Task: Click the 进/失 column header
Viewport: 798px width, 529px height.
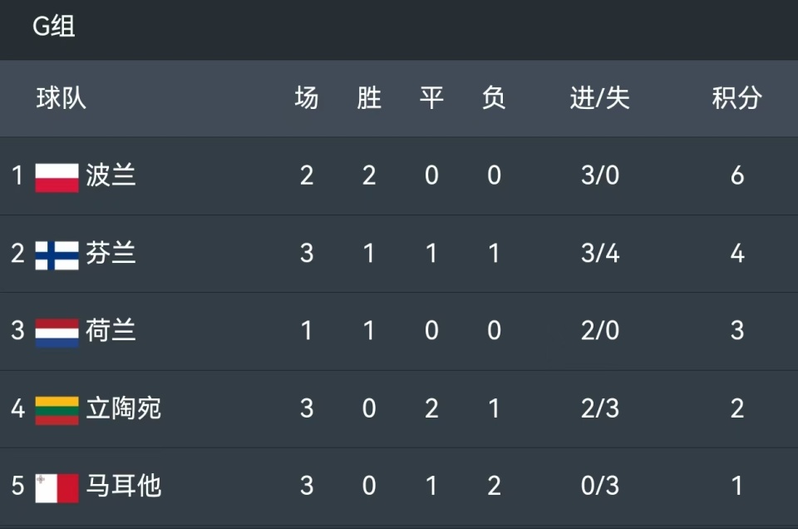Action: [x=600, y=98]
